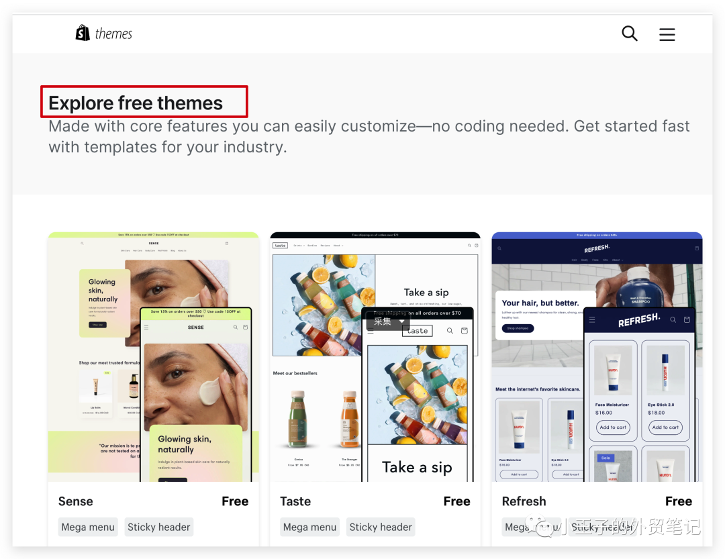This screenshot has width=725, height=559.
Task: Click the search icon in Refresh mobile preview
Action: click(673, 319)
